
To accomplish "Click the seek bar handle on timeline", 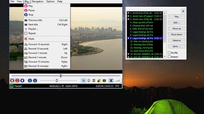I will click(x=61, y=76).
